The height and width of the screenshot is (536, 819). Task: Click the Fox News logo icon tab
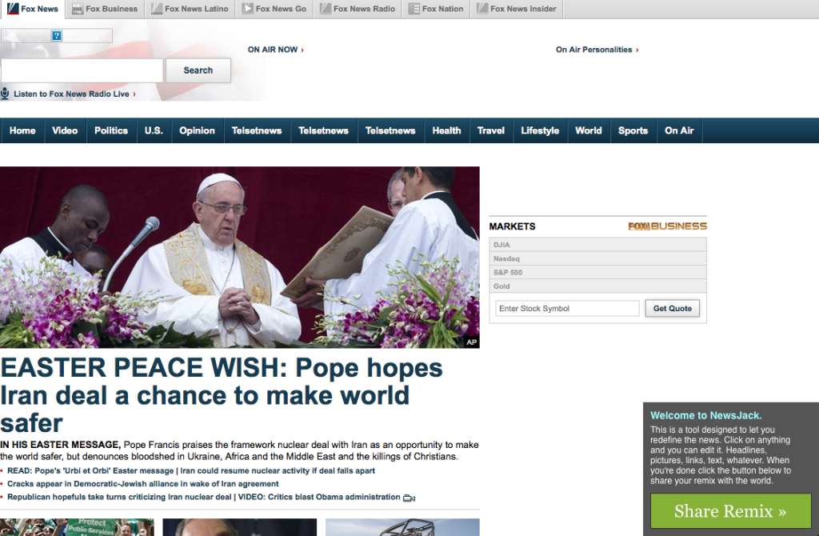pos(13,9)
